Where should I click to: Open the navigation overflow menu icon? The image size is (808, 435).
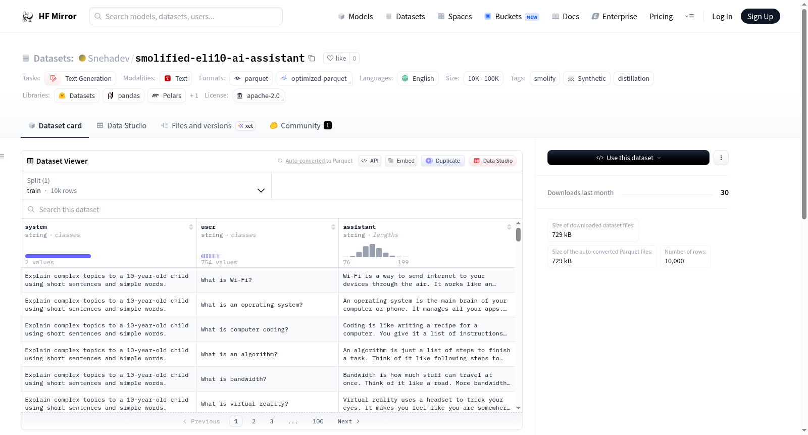[689, 17]
